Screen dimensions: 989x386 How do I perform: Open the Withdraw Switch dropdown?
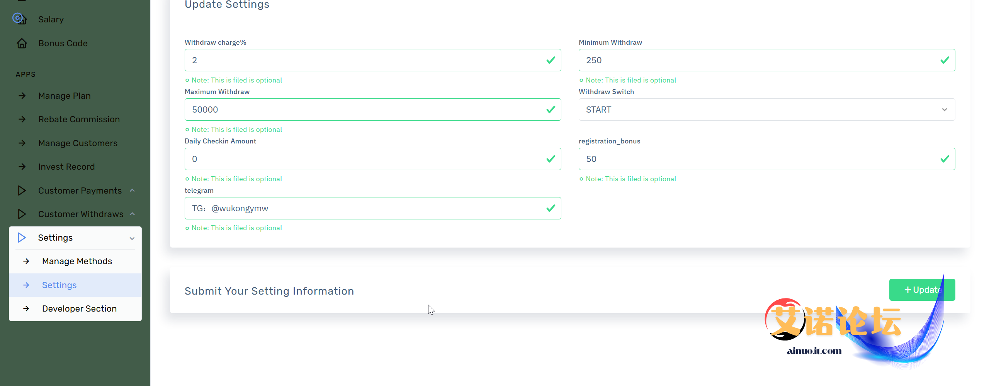[x=766, y=110]
